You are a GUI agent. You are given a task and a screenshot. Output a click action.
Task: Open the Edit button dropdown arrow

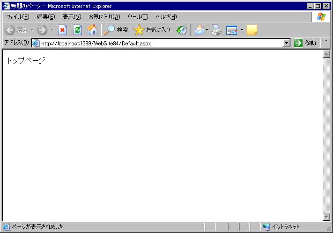tap(242, 30)
